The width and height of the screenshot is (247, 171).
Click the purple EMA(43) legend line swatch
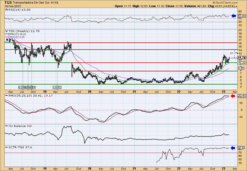point(6,37)
